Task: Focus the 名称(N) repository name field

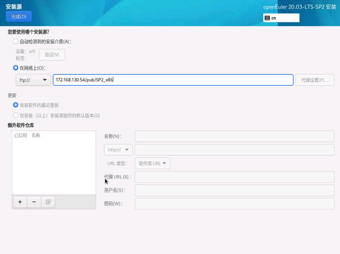Action: pyautogui.click(x=234, y=136)
